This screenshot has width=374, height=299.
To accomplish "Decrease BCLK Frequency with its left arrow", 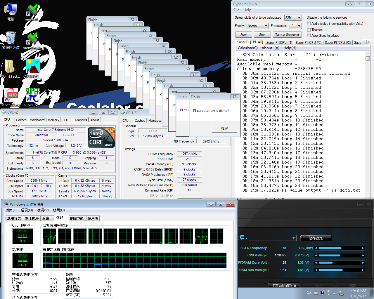I will point(316,248).
